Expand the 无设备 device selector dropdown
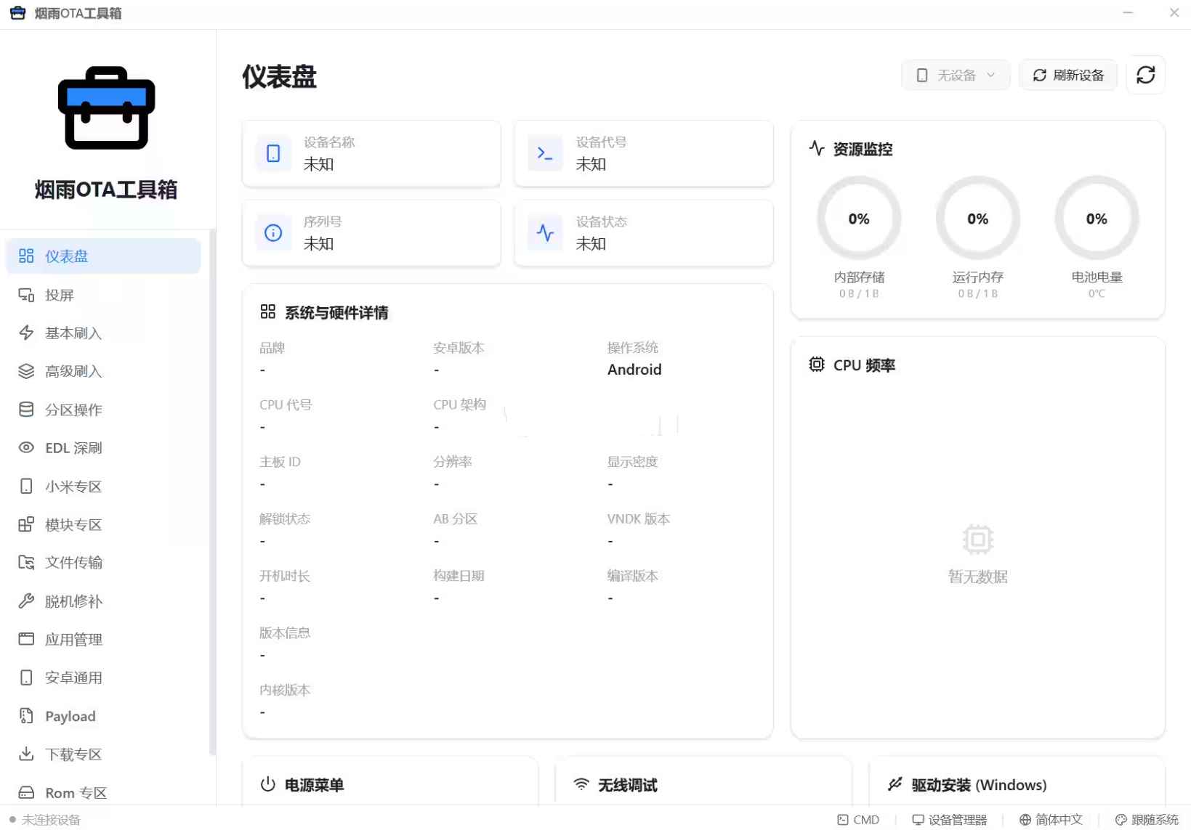The image size is (1191, 830). point(955,75)
